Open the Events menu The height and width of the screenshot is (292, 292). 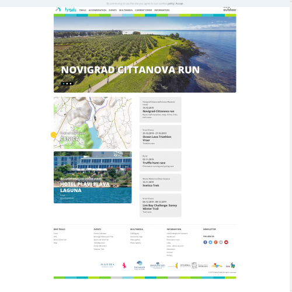[113, 10]
